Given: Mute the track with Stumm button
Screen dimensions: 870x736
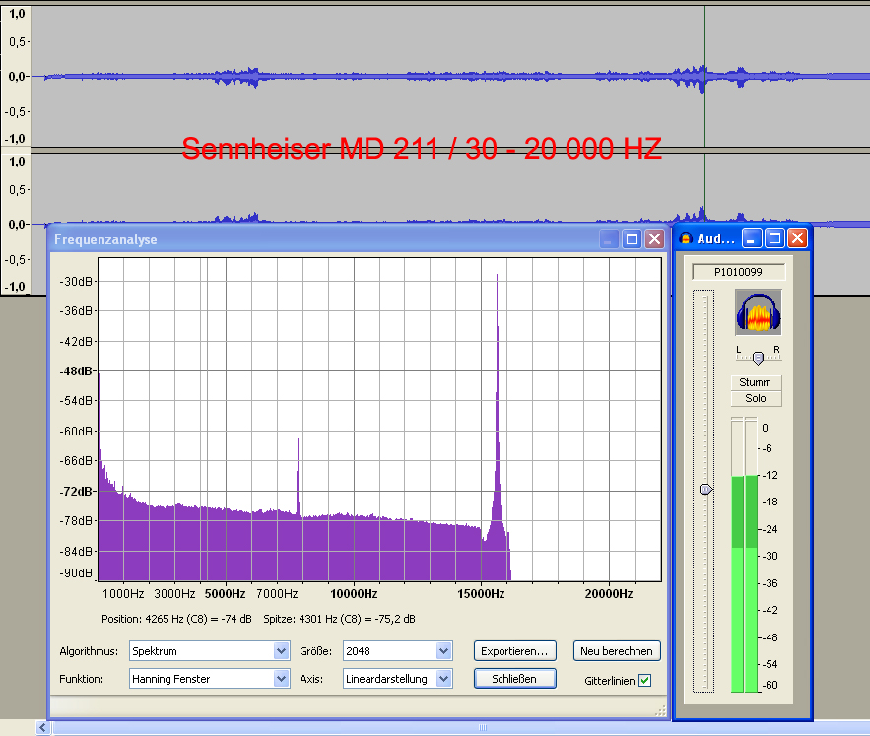Looking at the screenshot, I should 757,382.
